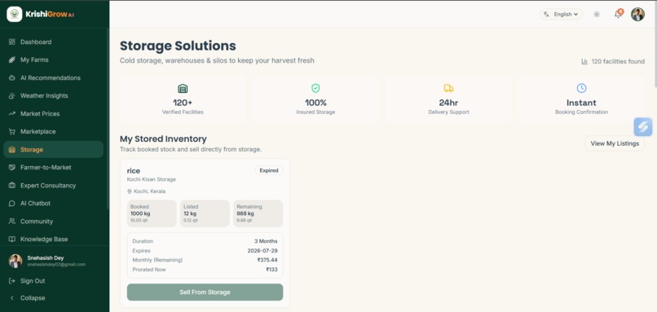The width and height of the screenshot is (657, 312).
Task: Select the Storage sidebar item
Action: point(53,150)
